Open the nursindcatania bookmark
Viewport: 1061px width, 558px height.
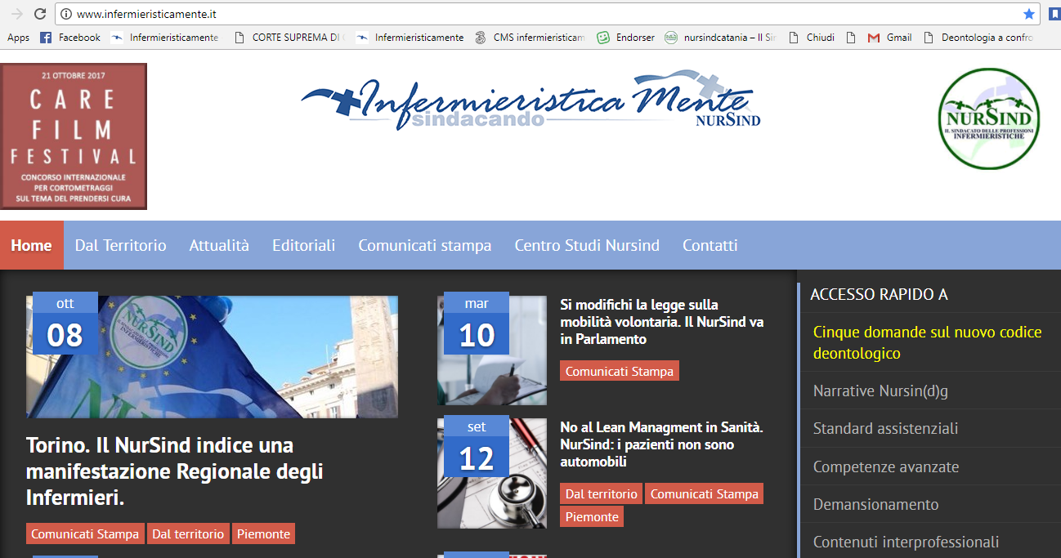(720, 38)
